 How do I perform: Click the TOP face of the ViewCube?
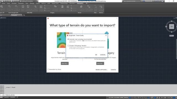pos(171,27)
